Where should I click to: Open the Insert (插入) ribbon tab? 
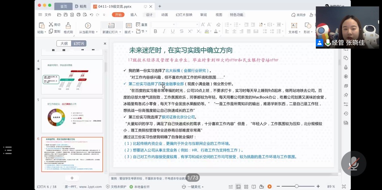(x=134, y=15)
